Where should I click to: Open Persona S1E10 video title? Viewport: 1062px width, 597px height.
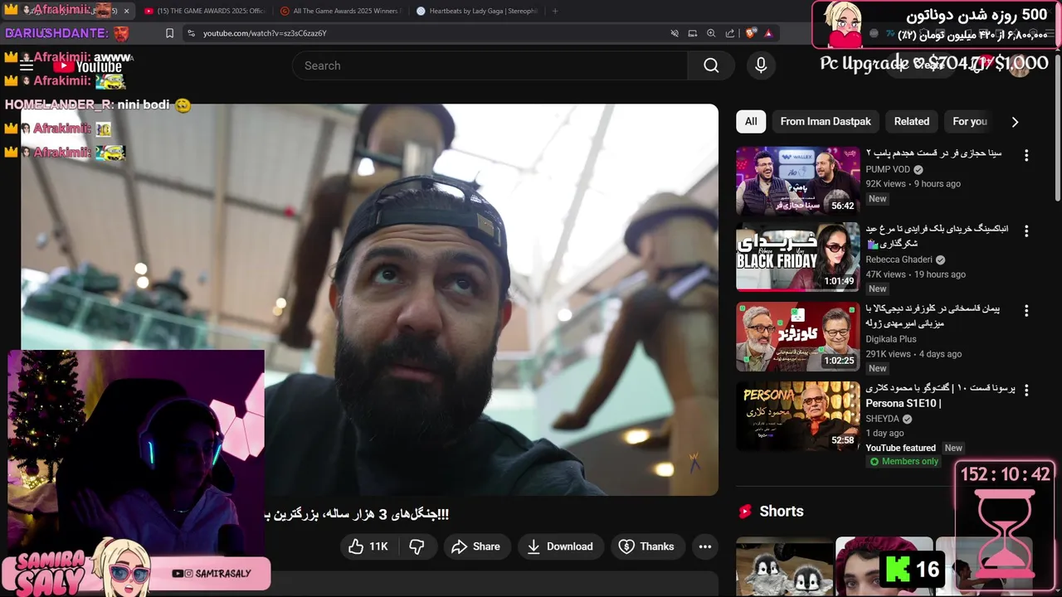tap(941, 396)
